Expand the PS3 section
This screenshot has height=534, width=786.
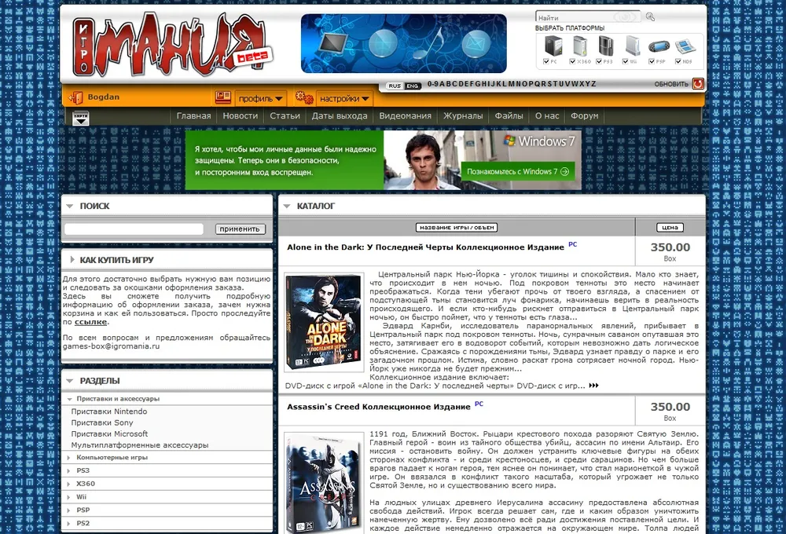(x=69, y=470)
